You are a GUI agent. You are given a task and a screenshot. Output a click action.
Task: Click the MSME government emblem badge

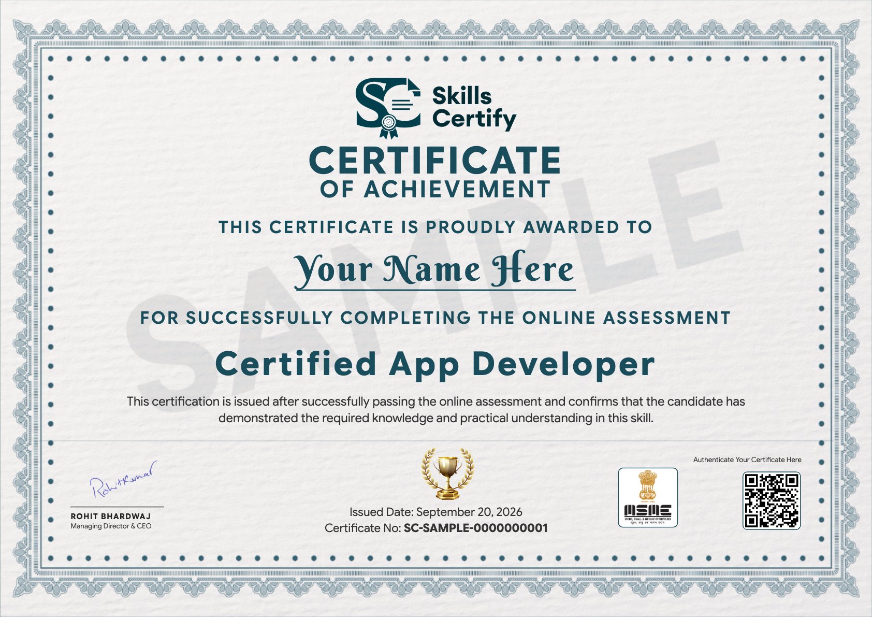pos(648,497)
